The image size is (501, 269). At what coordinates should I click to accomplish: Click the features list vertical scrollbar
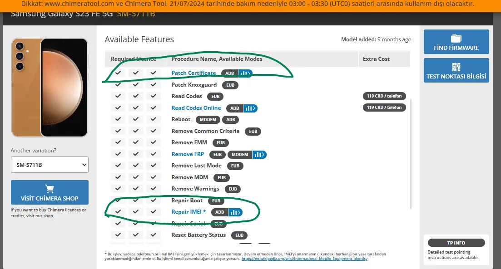tap(411, 154)
